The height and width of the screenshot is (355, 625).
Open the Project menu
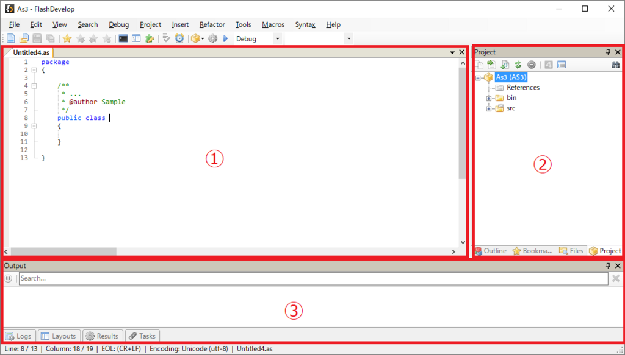(x=150, y=24)
